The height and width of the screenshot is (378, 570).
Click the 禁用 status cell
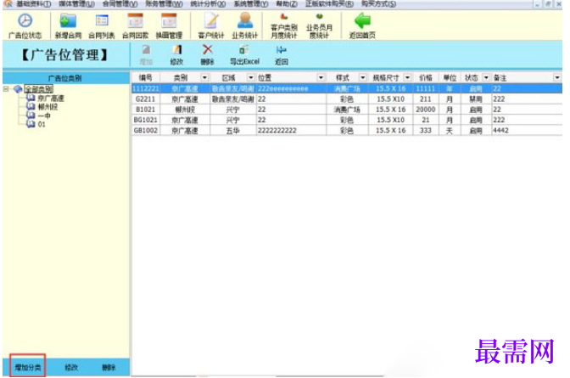pyautogui.click(x=476, y=99)
